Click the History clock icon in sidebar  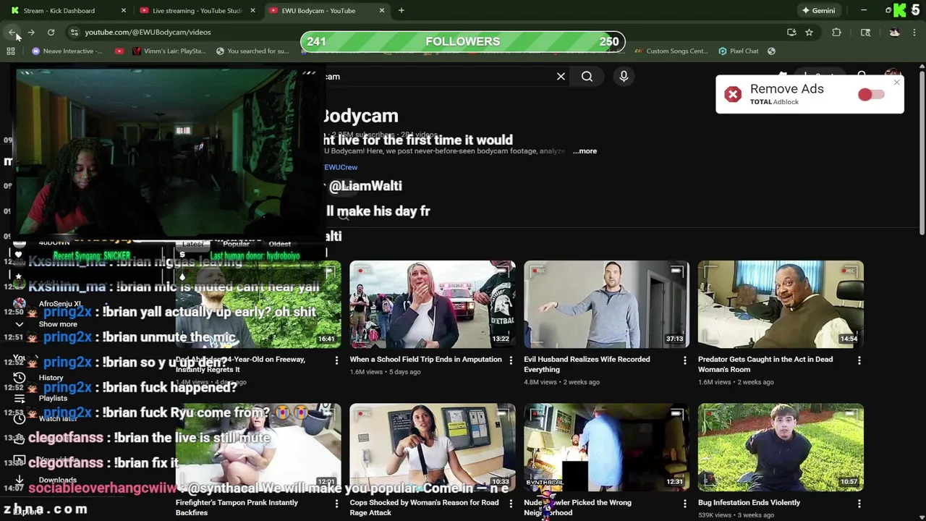point(20,378)
